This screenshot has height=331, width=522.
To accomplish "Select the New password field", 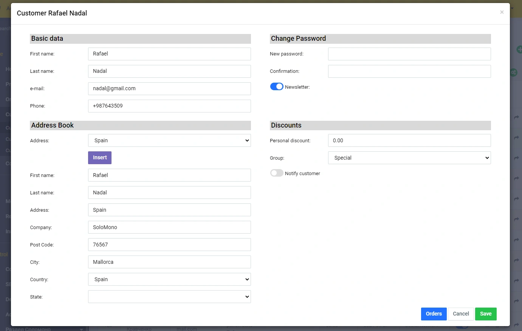I will pyautogui.click(x=409, y=54).
